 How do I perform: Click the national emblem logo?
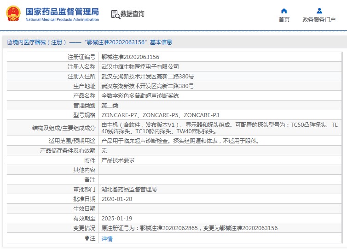click(13, 13)
